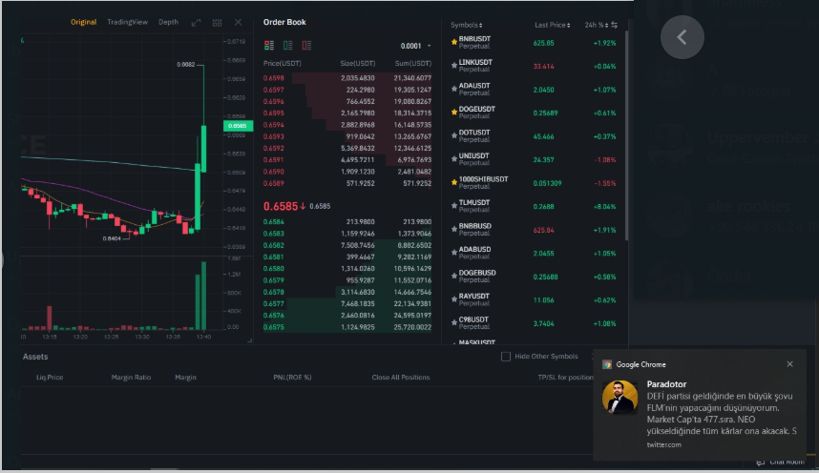Show only buy orders in order book
The image size is (819, 473).
[288, 46]
